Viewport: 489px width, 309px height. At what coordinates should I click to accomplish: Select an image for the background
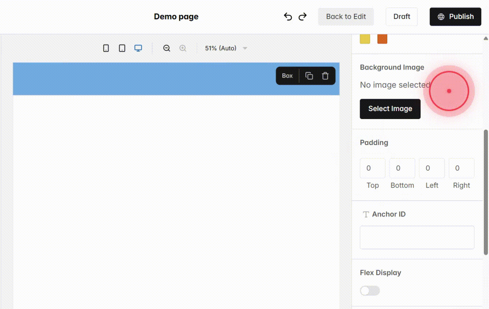(x=390, y=109)
